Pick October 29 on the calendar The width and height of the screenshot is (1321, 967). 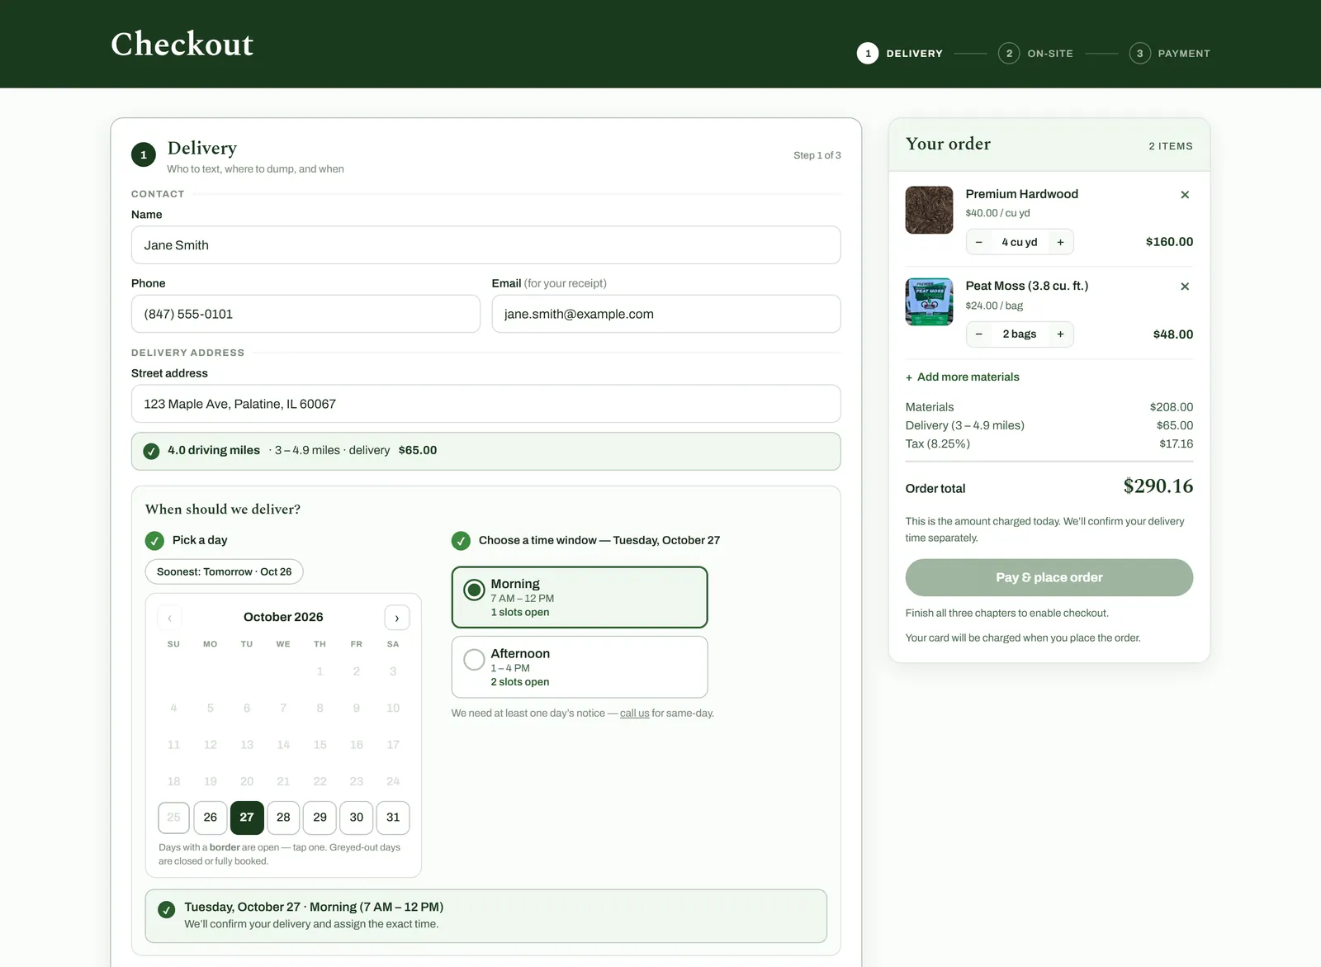(320, 818)
